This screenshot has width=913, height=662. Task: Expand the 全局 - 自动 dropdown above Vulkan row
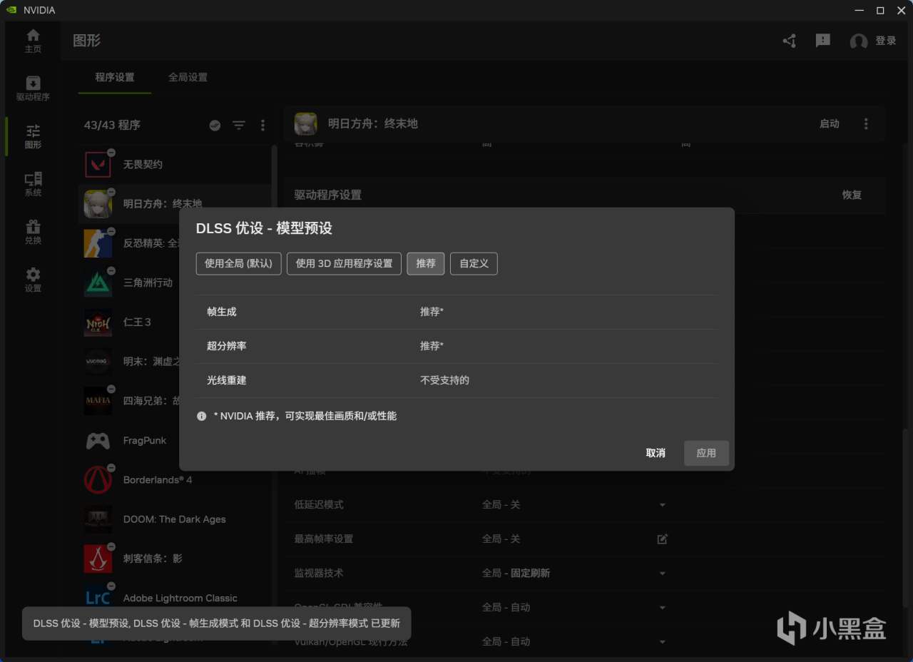[662, 608]
